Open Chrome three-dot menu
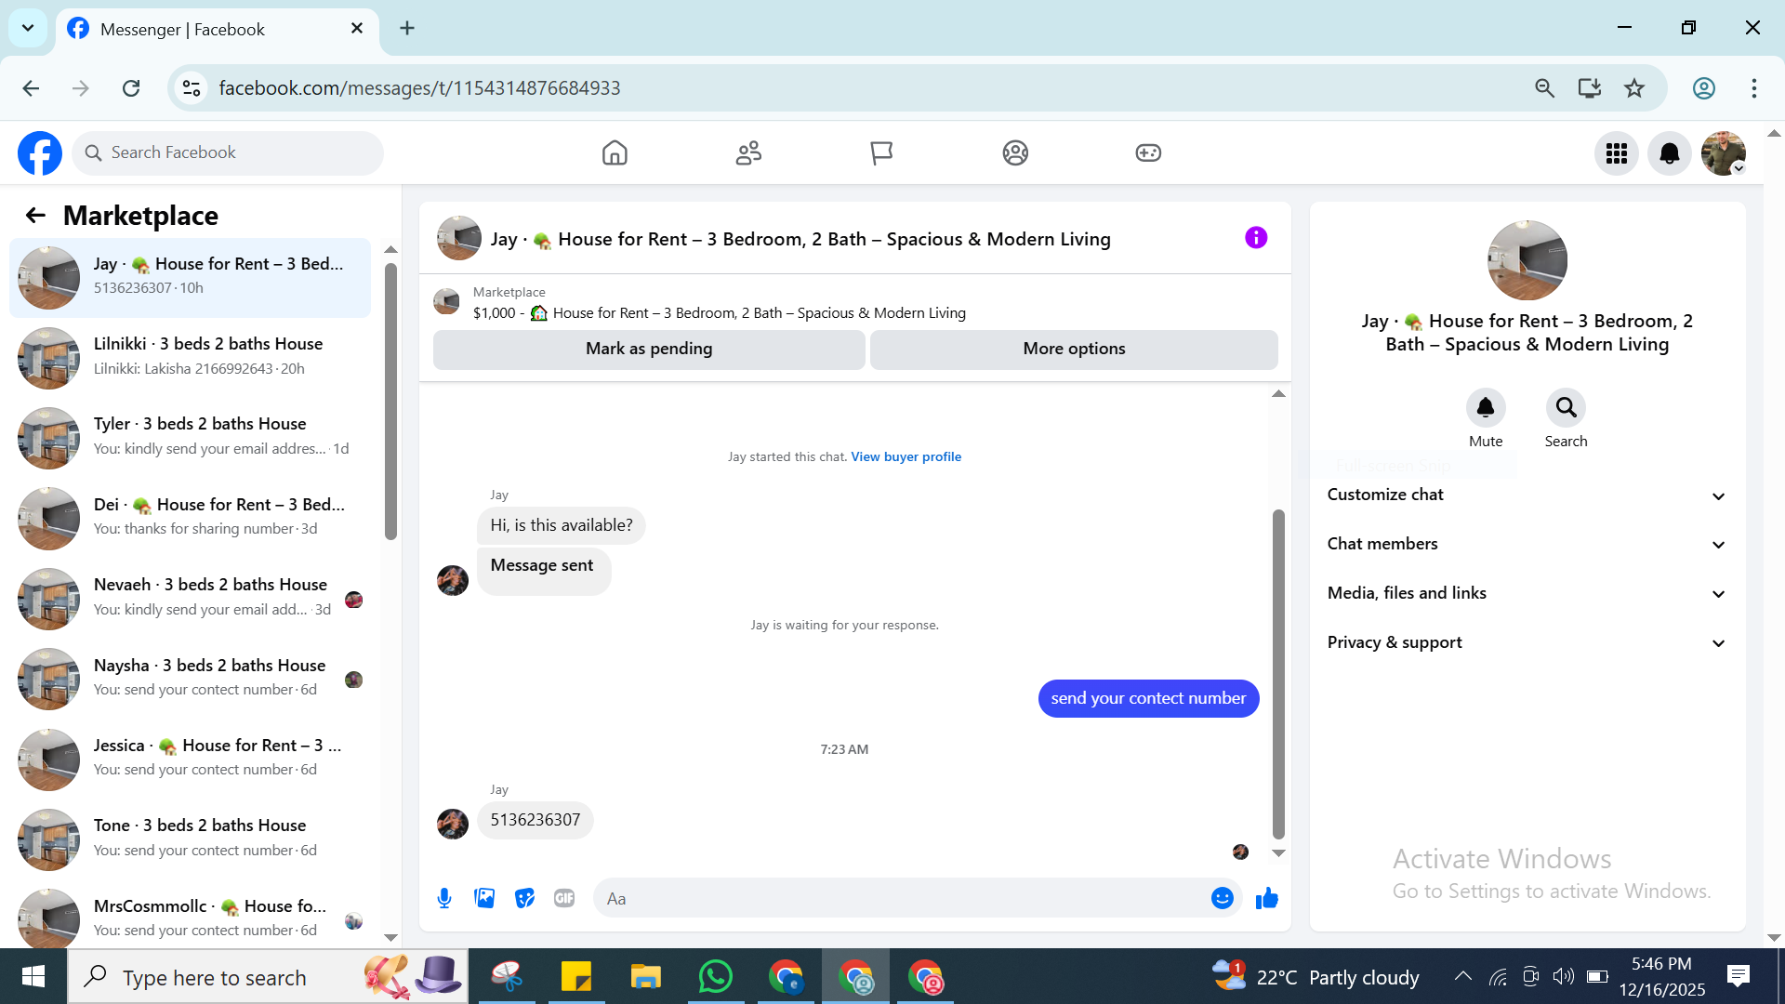The image size is (1785, 1004). pos(1754,88)
